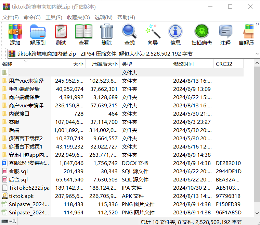Open the Tools (工具) menu

54,17
